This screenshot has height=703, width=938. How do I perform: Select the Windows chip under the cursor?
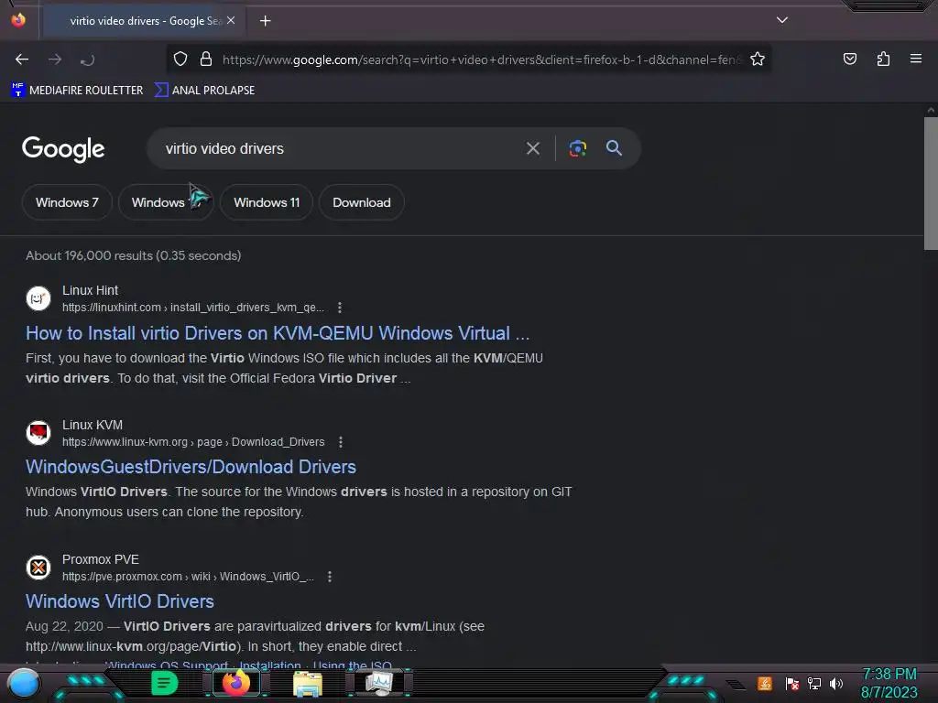pyautogui.click(x=166, y=202)
